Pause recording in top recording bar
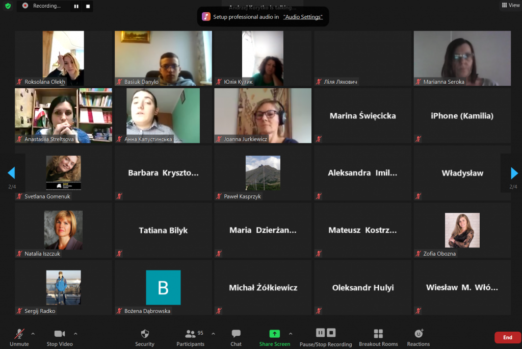 (76, 6)
